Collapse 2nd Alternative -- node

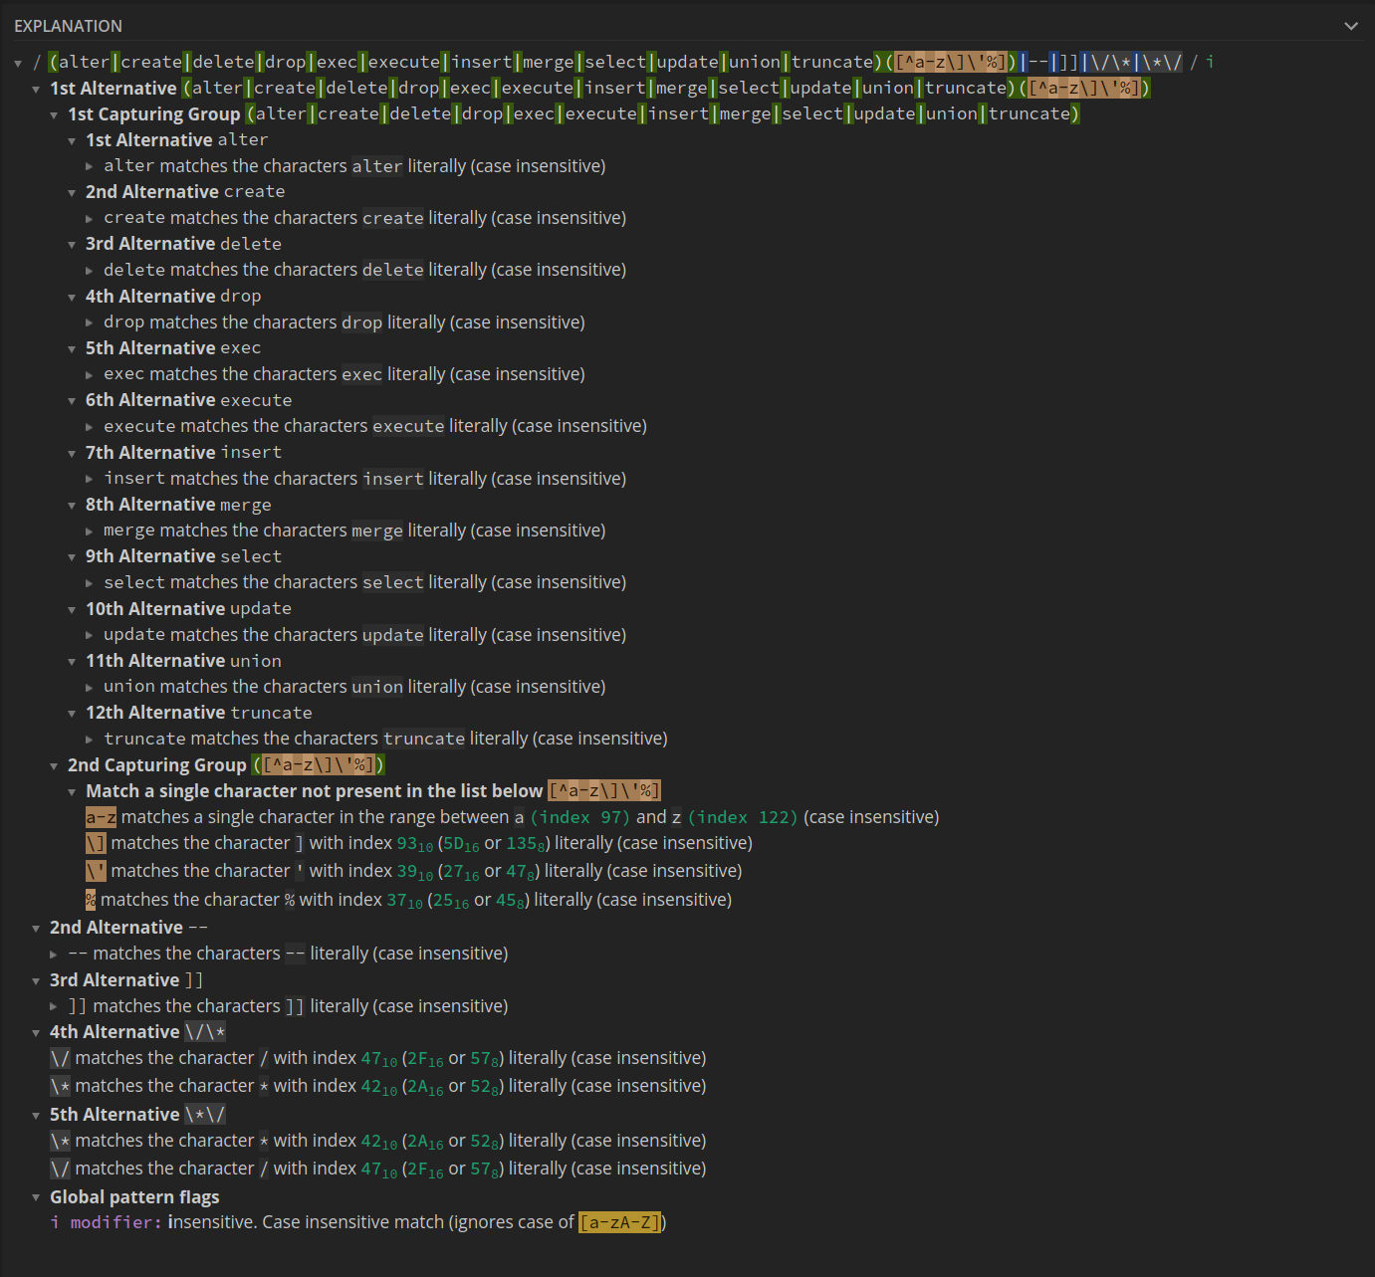36,928
